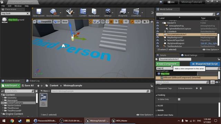The height and width of the screenshot is (124, 221).
Task: Toggle Is Editor Only checkbox
Action: [x=179, y=99]
